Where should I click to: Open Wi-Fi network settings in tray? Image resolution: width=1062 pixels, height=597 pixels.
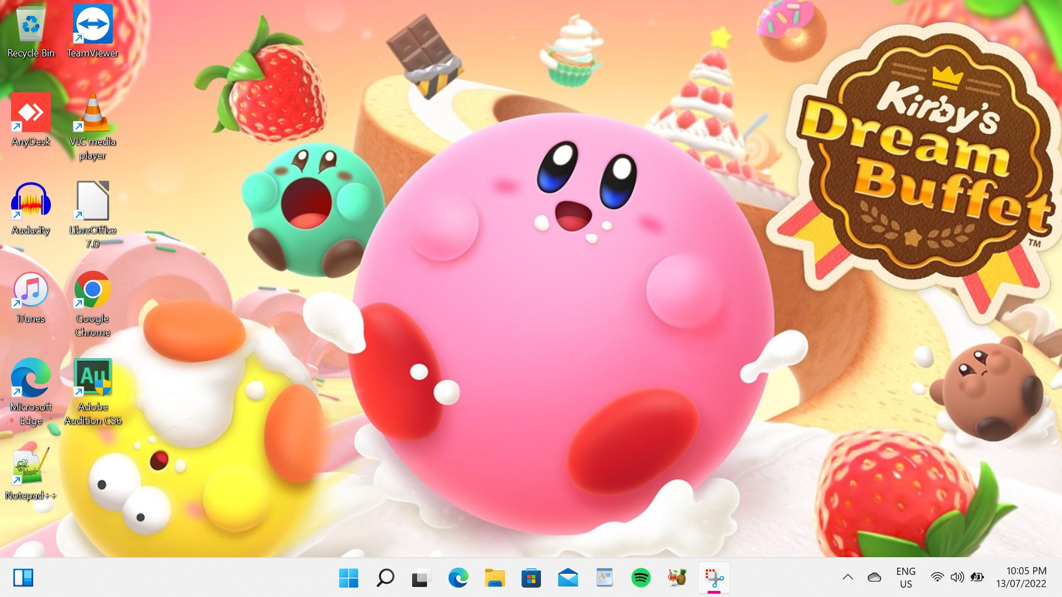pyautogui.click(x=937, y=578)
